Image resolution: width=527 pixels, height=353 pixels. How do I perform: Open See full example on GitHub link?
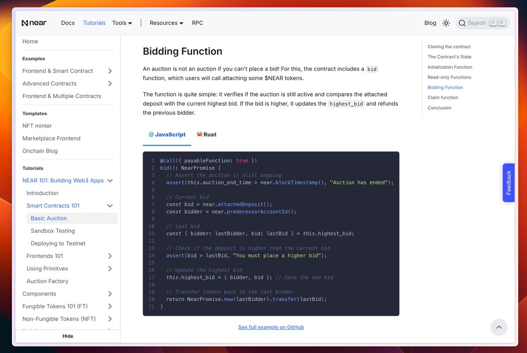tap(271, 327)
